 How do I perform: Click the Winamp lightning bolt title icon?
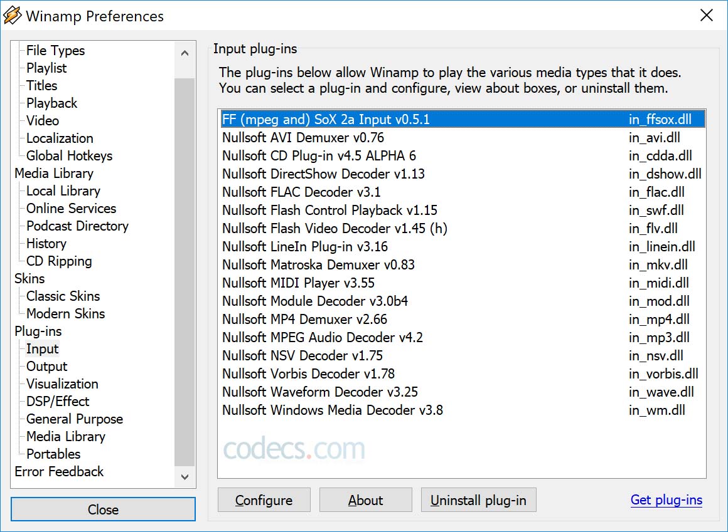[x=12, y=15]
